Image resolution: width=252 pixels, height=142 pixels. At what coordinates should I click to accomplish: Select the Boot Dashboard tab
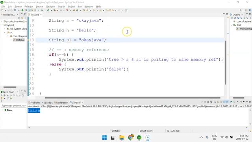pyautogui.click(x=8, y=92)
